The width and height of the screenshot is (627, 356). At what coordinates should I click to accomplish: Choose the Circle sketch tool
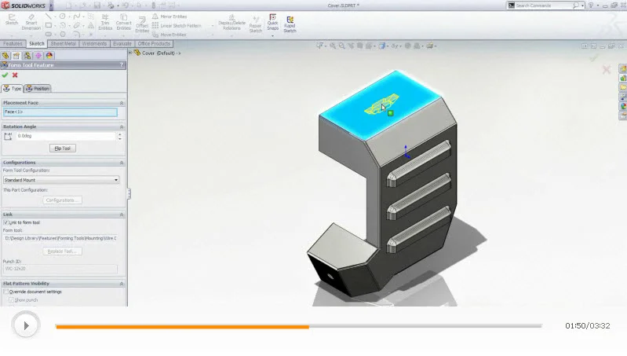(x=62, y=17)
